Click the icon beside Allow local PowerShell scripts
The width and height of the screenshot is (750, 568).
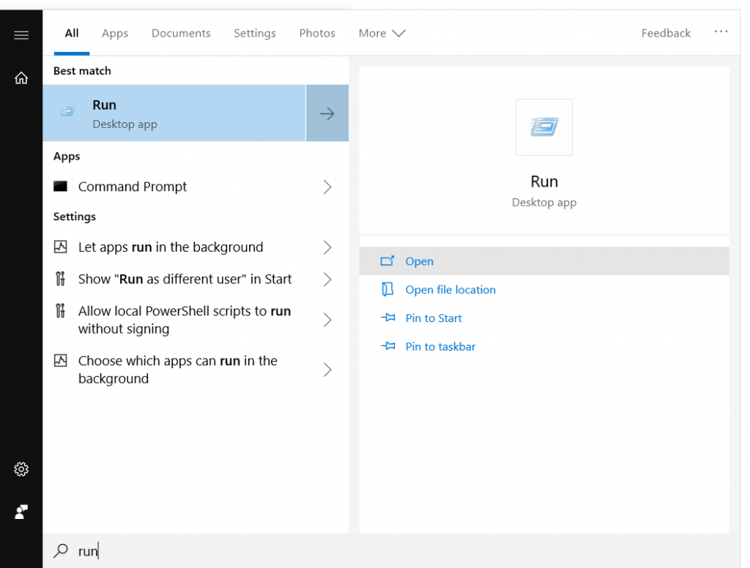click(60, 311)
